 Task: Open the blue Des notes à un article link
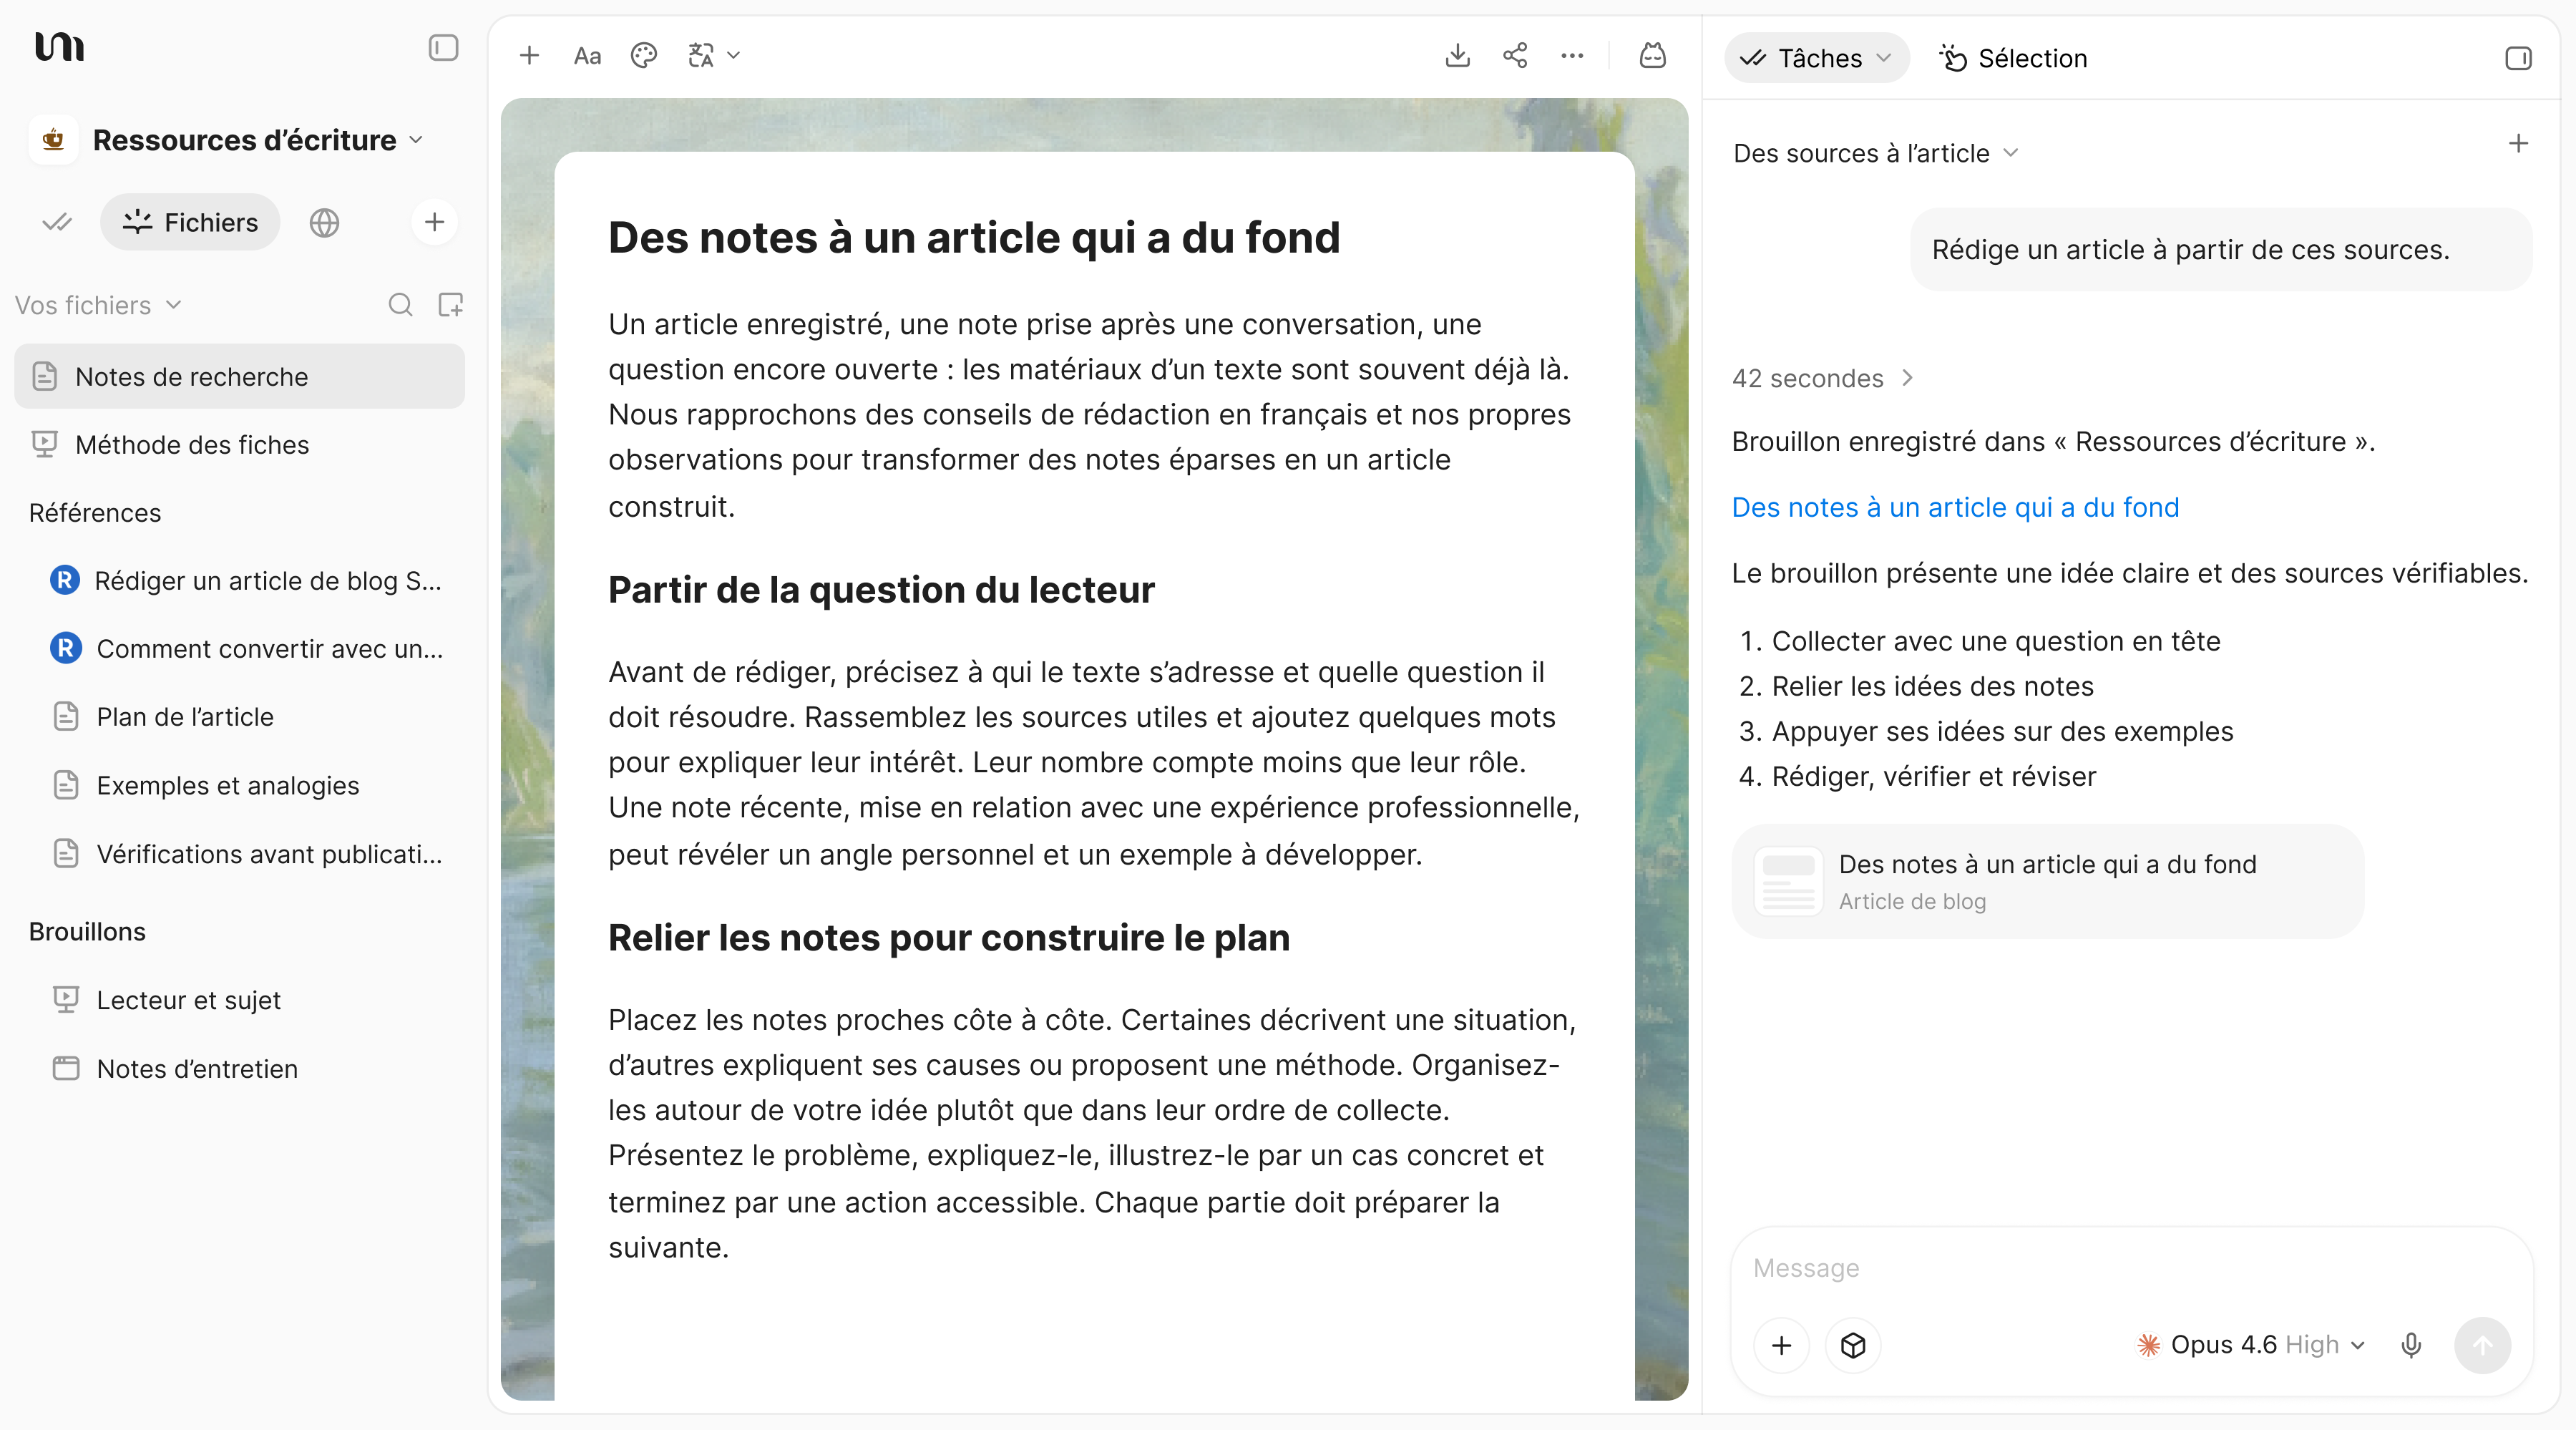click(1955, 507)
